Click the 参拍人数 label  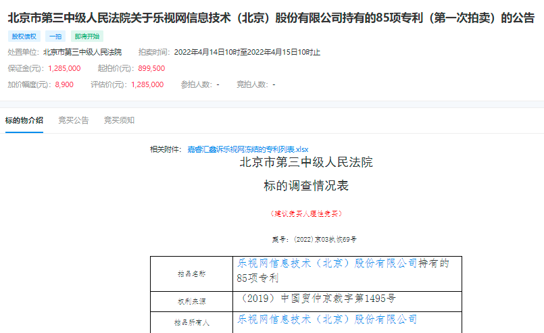196,84
